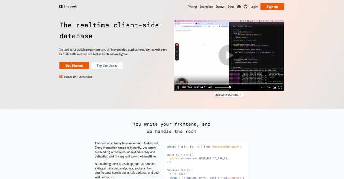
Task: Open the Pricing page
Action: 192,7
